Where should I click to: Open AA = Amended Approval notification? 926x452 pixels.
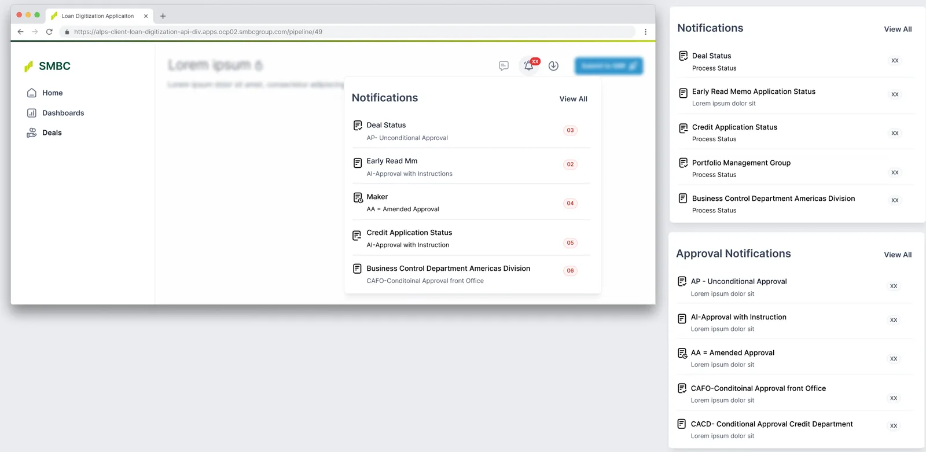(x=795, y=358)
